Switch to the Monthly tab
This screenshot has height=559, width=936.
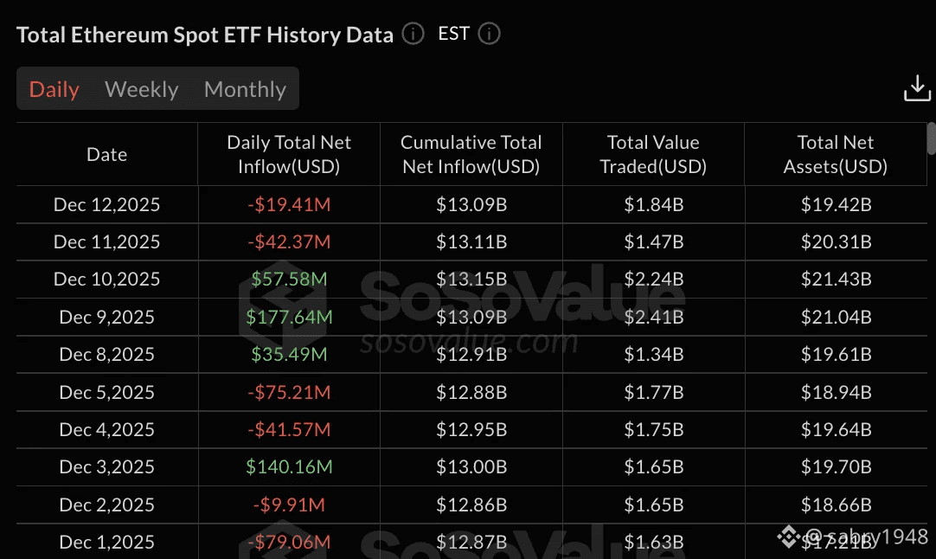pos(245,89)
